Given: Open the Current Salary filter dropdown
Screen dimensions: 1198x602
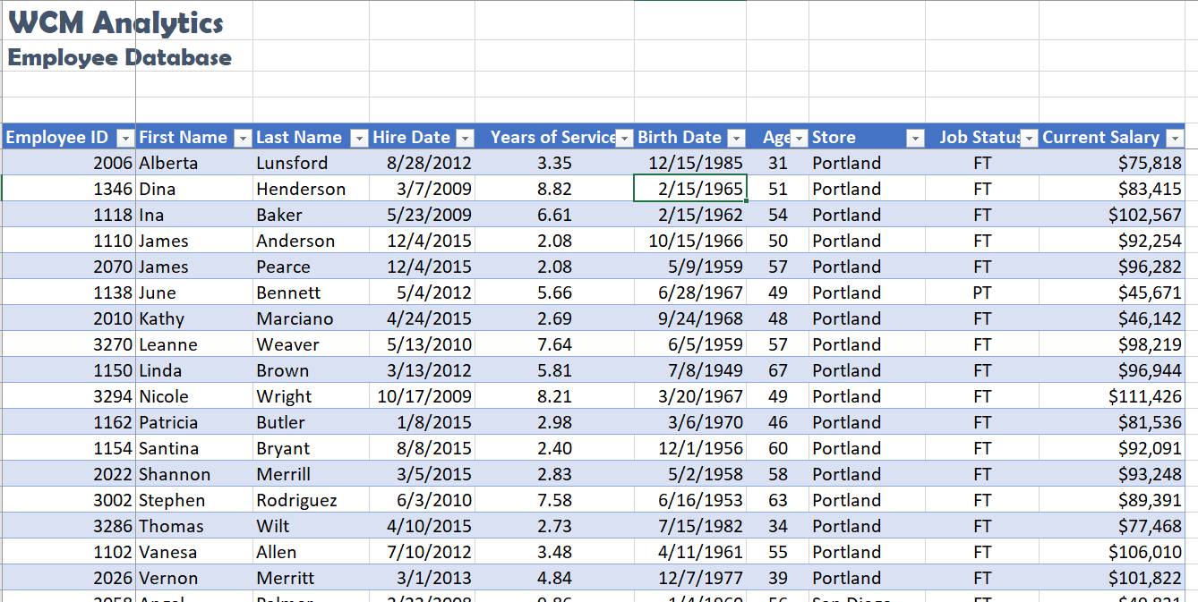Looking at the screenshot, I should [x=1175, y=138].
